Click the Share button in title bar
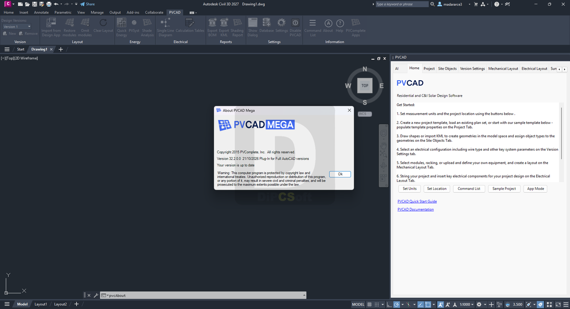Image resolution: width=570 pixels, height=309 pixels. tap(87, 4)
